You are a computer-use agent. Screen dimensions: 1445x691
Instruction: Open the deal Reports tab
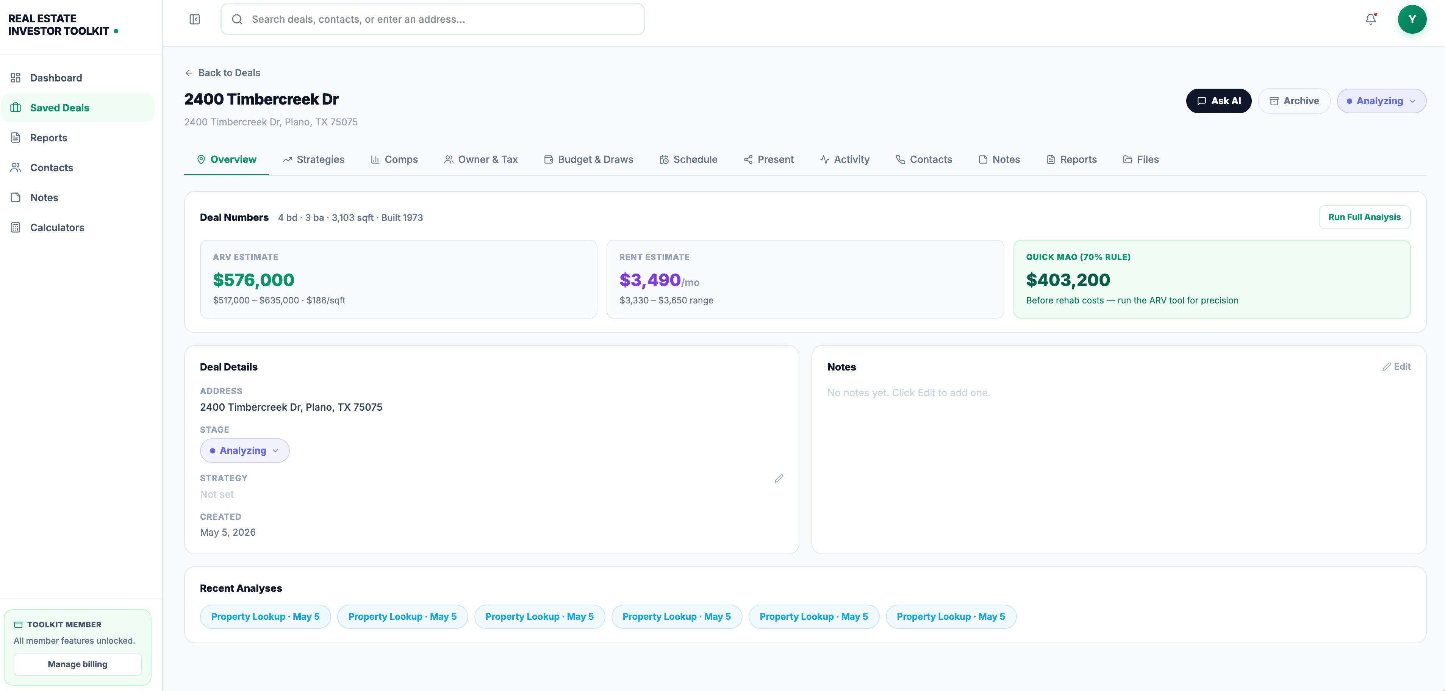(1071, 160)
